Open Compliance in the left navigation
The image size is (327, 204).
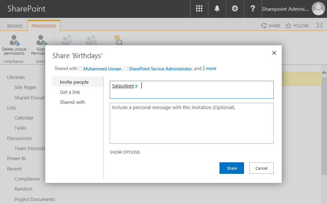(x=27, y=179)
